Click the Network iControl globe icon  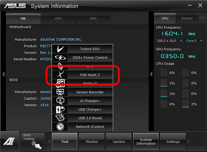coord(60,127)
